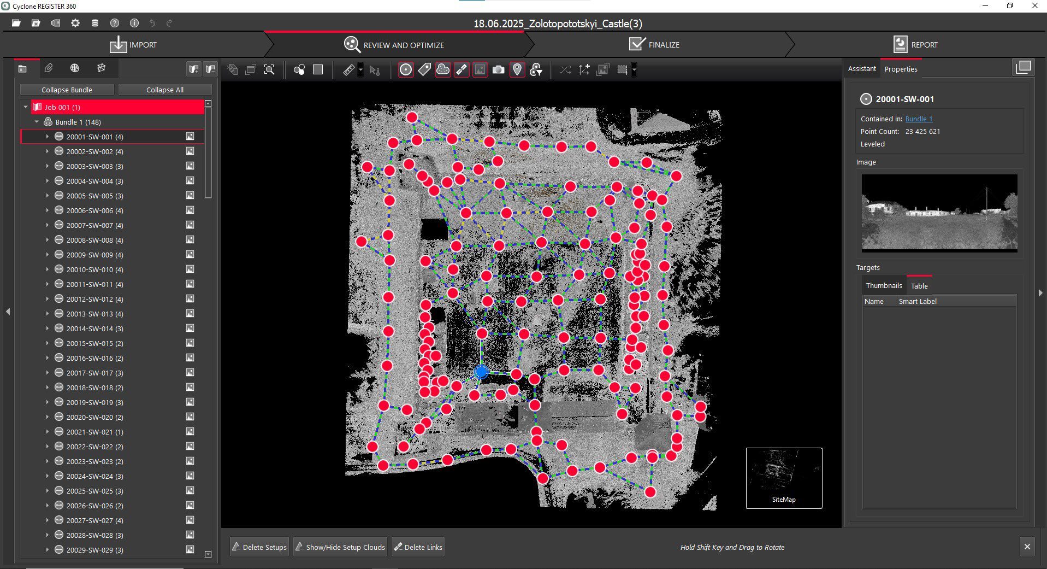Switch to the Assistant tab

coord(861,69)
